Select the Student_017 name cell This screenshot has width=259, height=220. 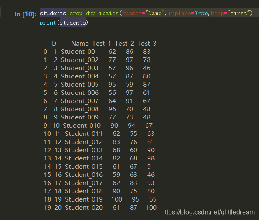point(84,183)
